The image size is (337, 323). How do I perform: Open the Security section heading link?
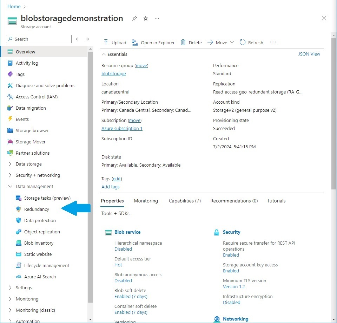pos(231,232)
